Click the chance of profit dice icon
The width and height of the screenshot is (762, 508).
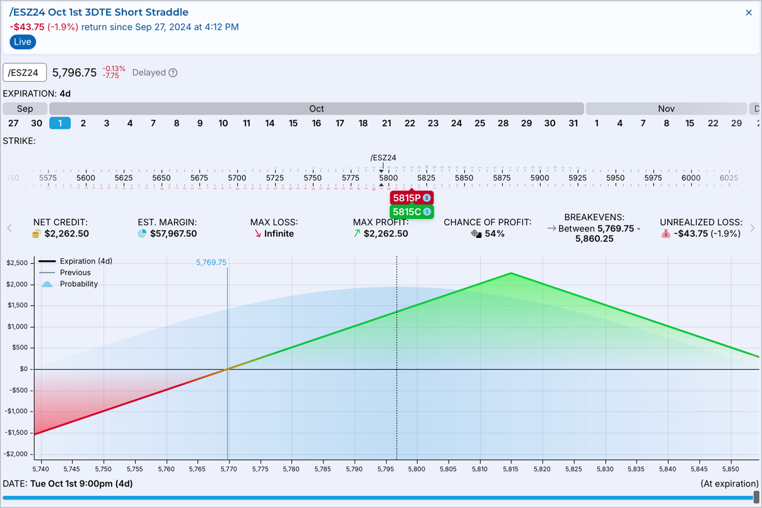[x=476, y=234]
